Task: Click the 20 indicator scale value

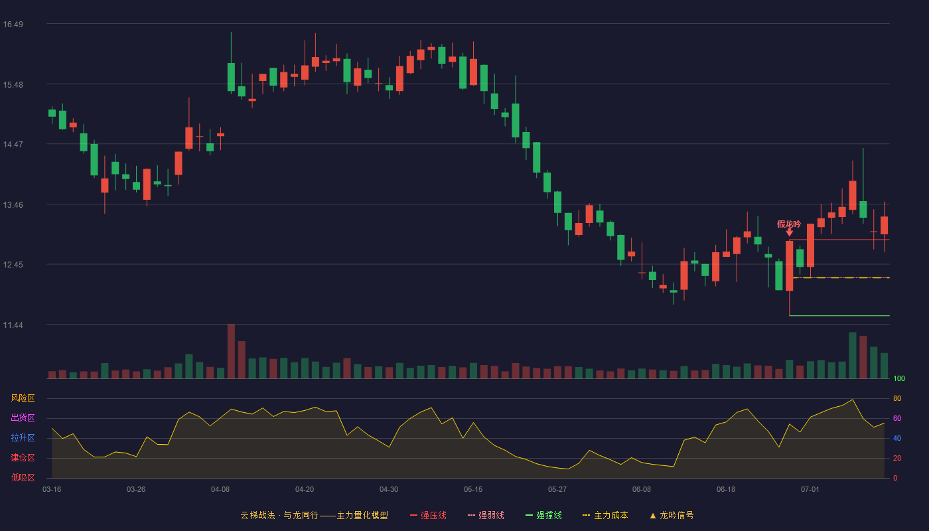Action: (897, 458)
